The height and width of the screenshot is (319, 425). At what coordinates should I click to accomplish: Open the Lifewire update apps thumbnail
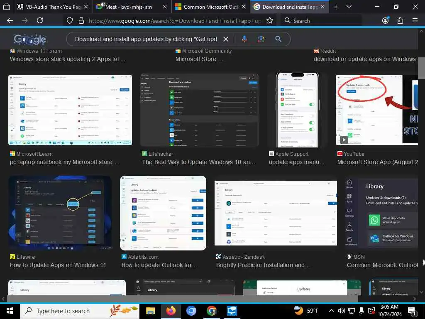click(60, 213)
